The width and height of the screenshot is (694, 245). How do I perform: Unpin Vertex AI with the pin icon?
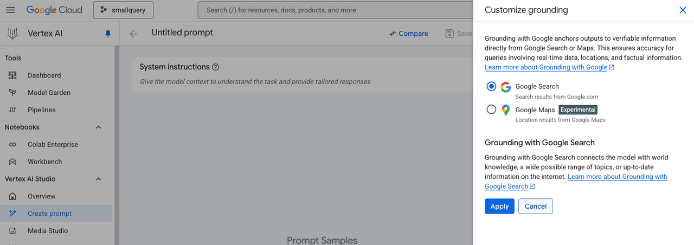[107, 34]
